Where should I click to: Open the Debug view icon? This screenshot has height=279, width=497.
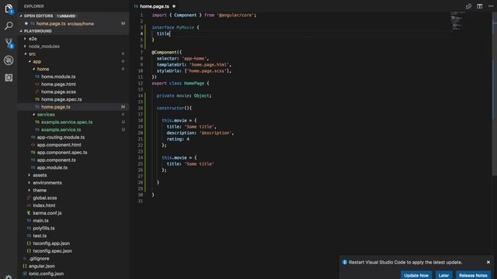[9, 60]
